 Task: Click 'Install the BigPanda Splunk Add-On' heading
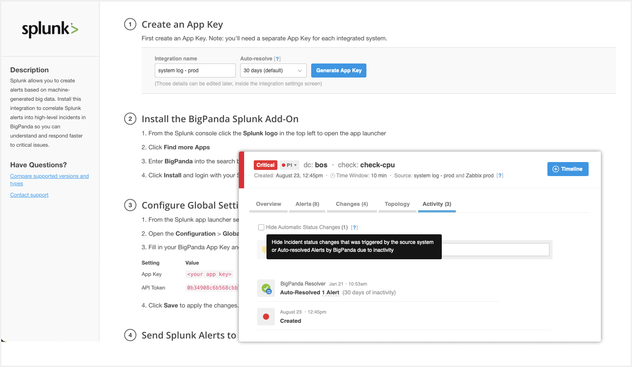[x=220, y=119]
